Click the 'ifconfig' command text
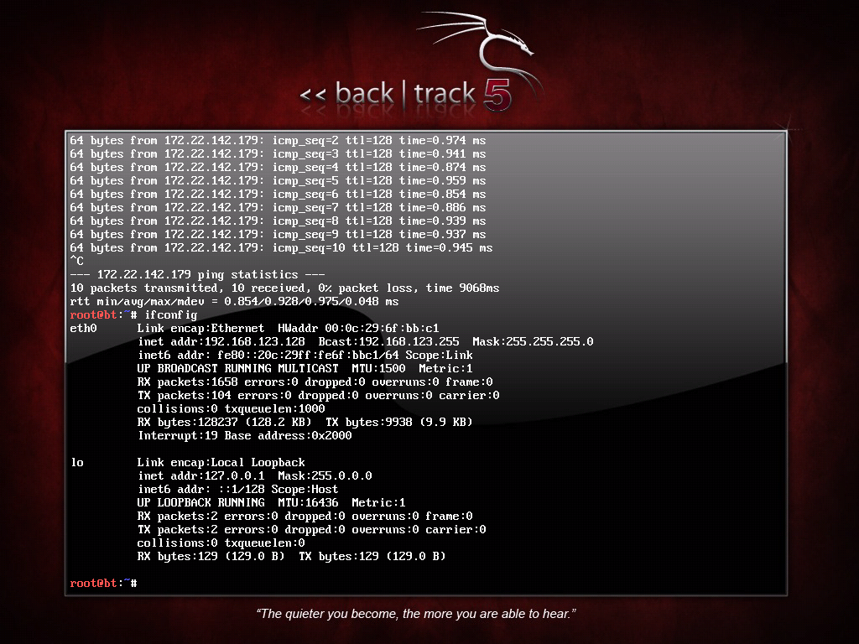Image resolution: width=859 pixels, height=644 pixels. tap(170, 315)
